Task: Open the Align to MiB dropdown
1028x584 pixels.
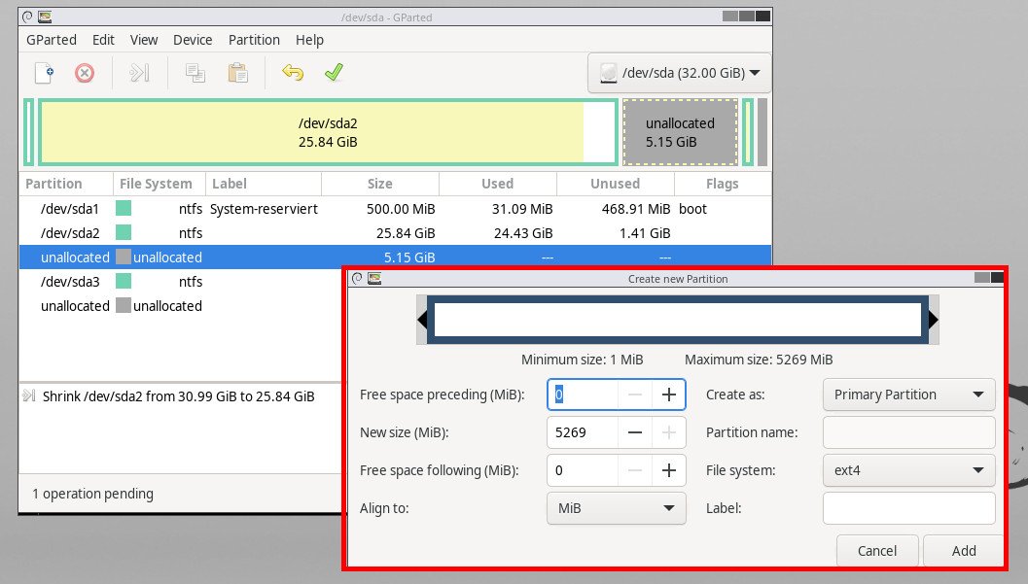Action: (x=617, y=508)
